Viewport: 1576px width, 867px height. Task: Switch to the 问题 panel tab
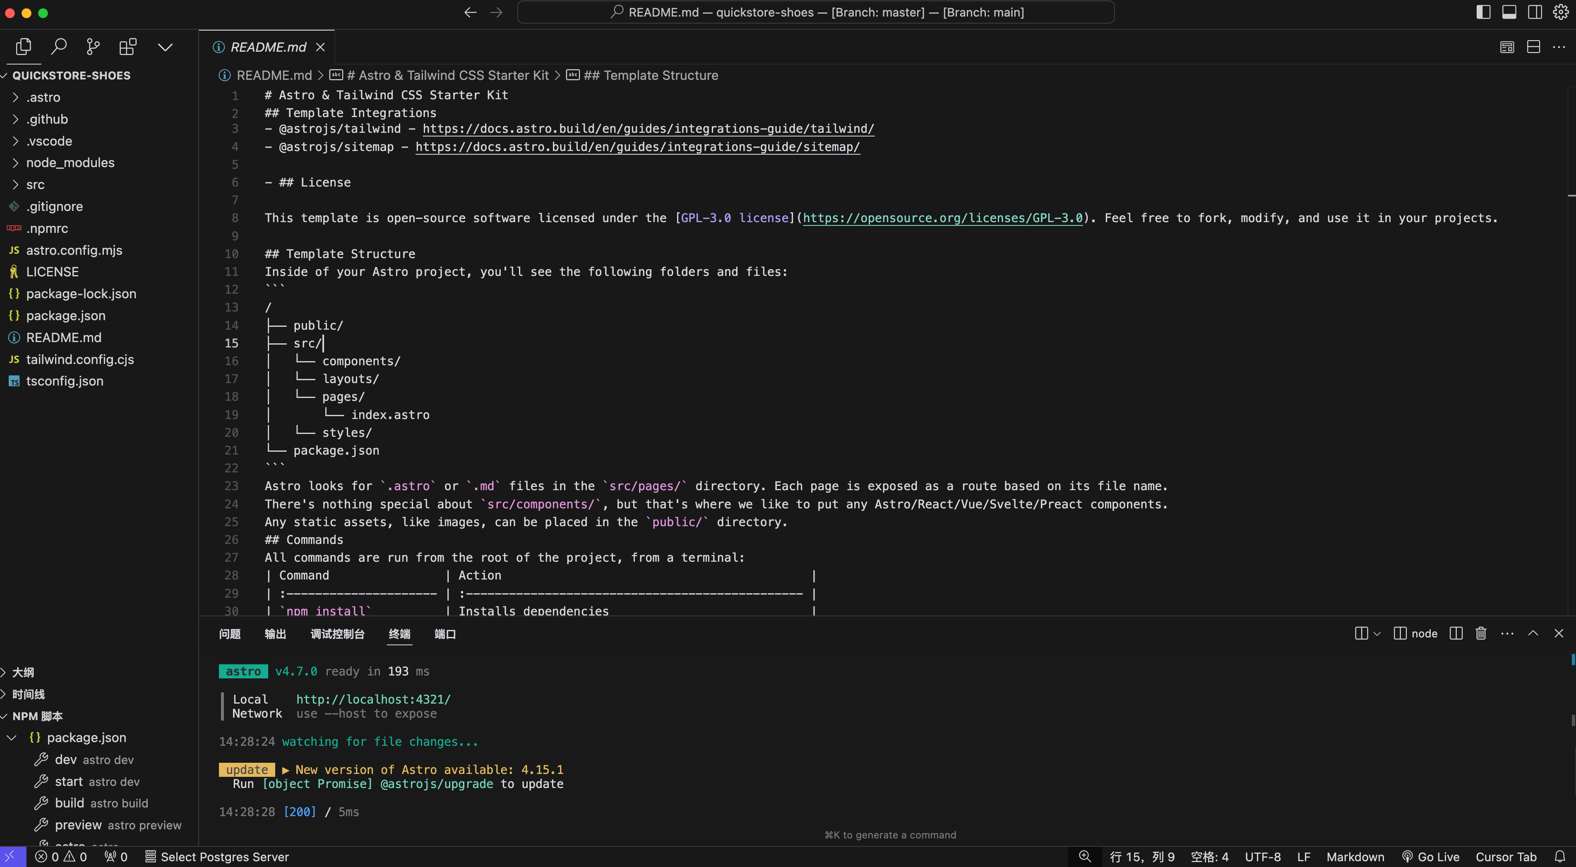(229, 634)
